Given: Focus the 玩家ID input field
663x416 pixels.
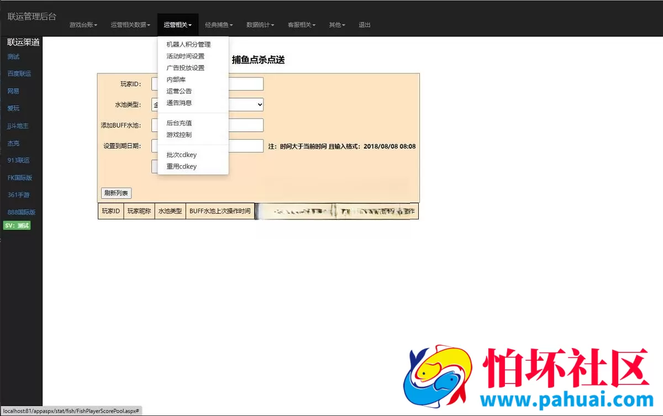Looking at the screenshot, I should (x=207, y=84).
